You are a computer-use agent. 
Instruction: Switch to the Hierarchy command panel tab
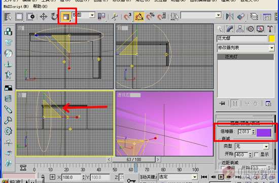tap(240, 29)
